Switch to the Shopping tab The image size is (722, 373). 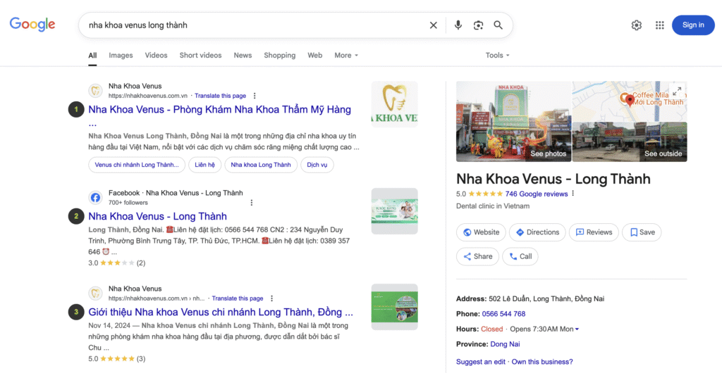pyautogui.click(x=279, y=55)
